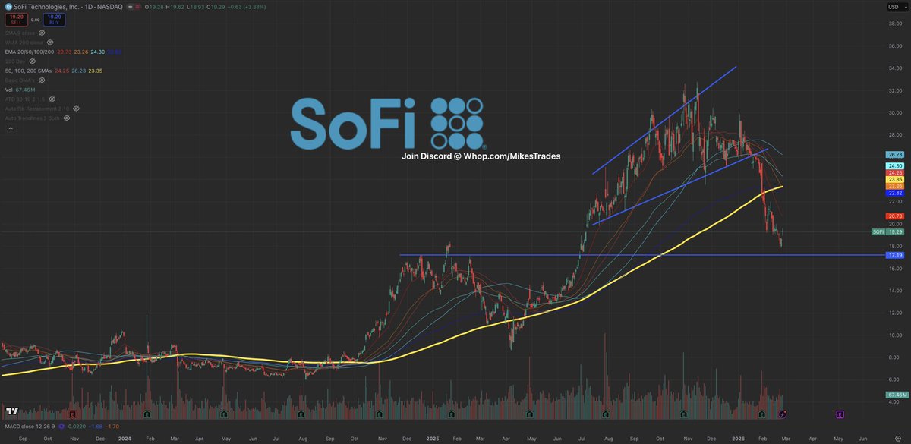Click the earnings marker near Aug 2024

(301, 414)
